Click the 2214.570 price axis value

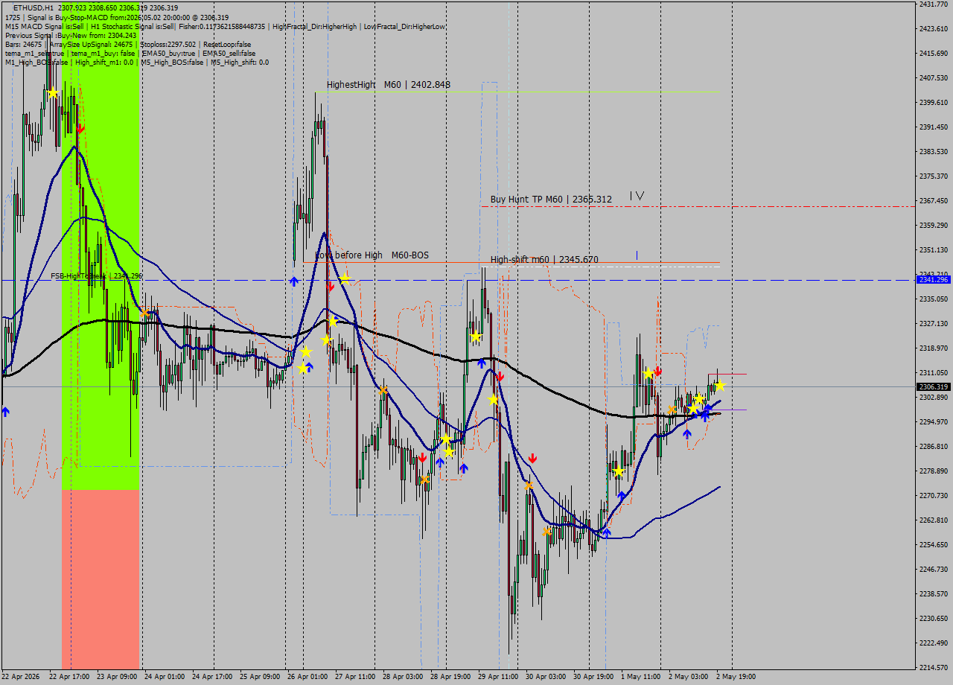click(934, 668)
